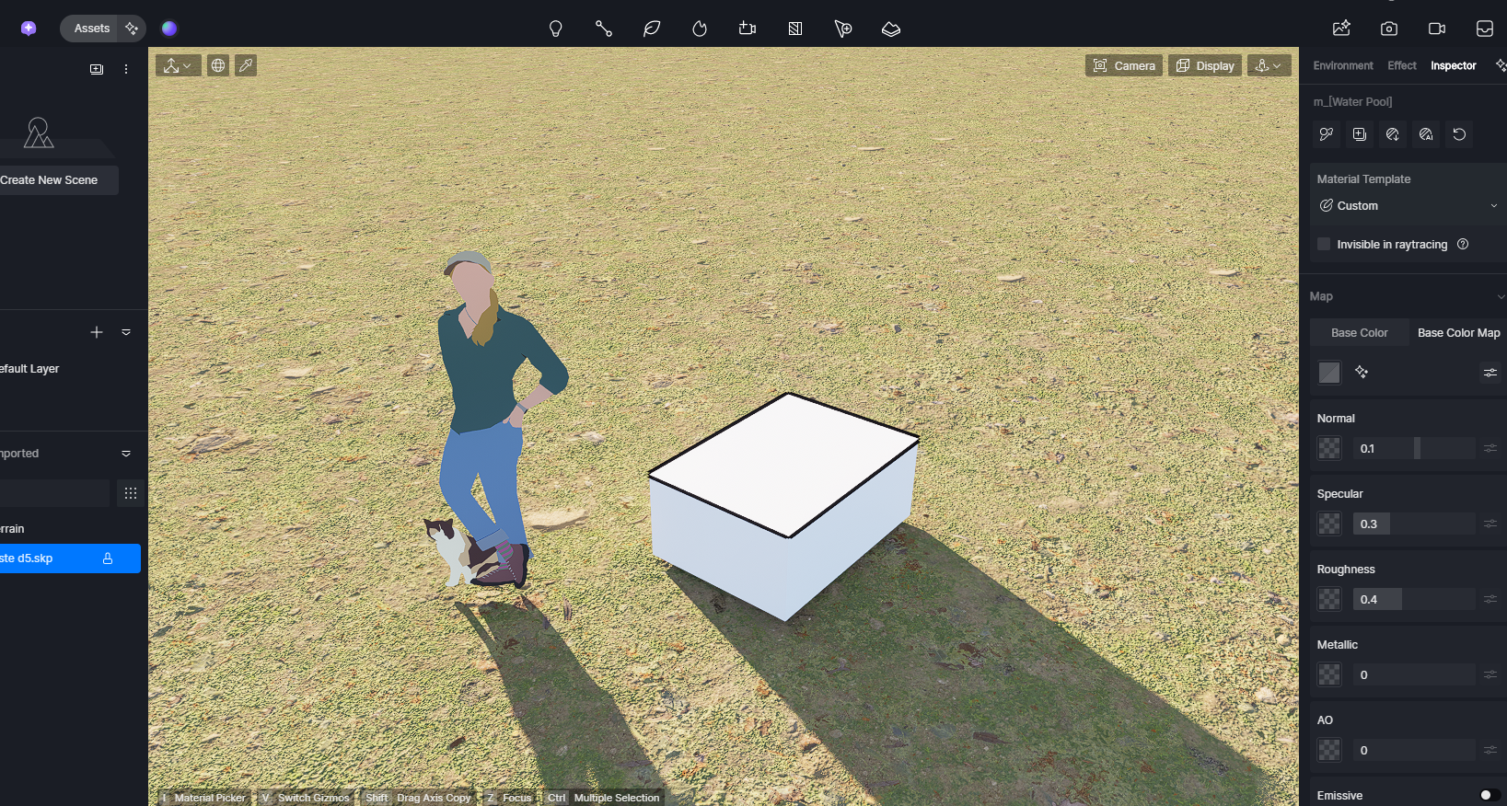
Task: Enable Invisible in raytracing checkbox
Action: [x=1324, y=245]
